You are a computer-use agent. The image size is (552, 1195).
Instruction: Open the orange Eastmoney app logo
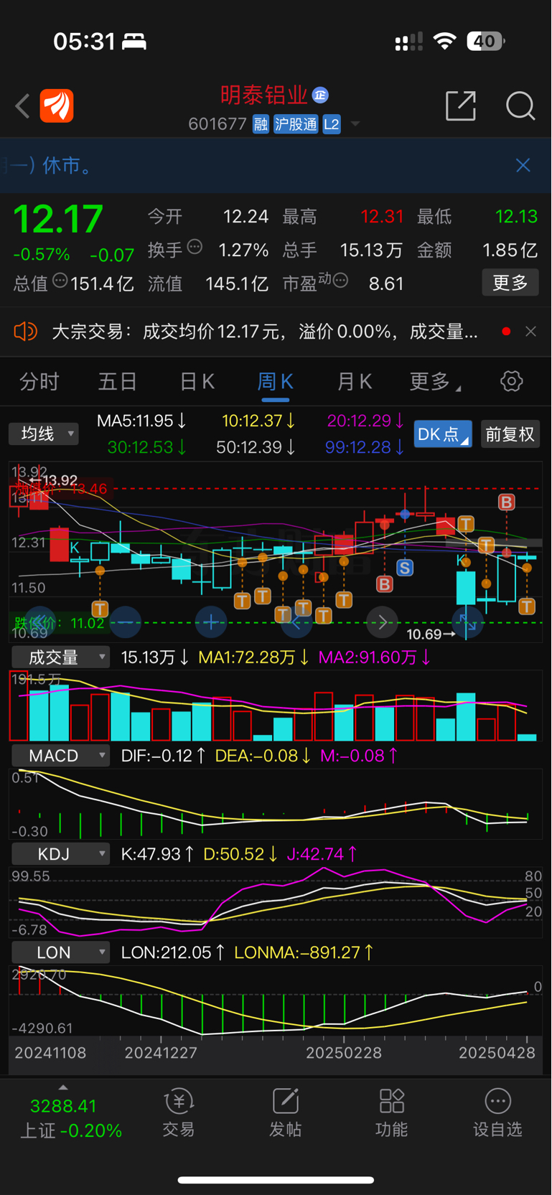coord(57,106)
